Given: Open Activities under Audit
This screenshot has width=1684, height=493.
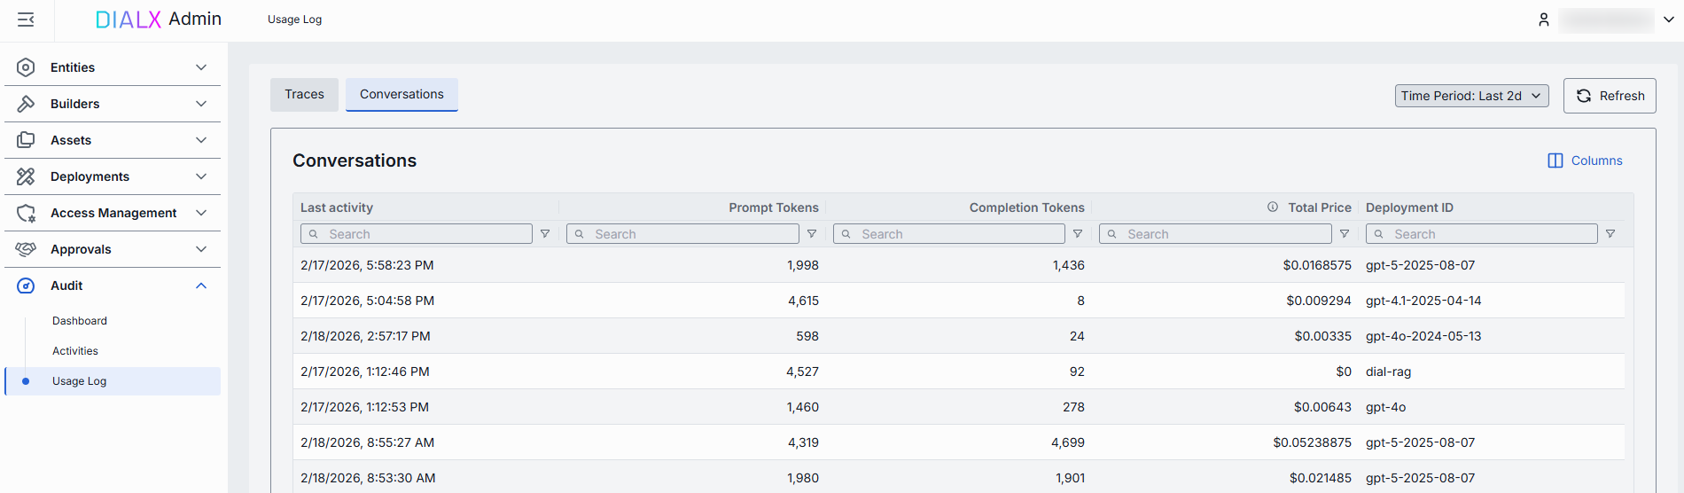Looking at the screenshot, I should (75, 351).
